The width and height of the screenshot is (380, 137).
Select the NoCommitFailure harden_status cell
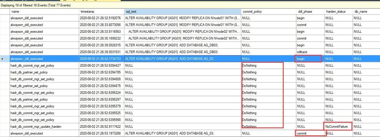point(338,127)
